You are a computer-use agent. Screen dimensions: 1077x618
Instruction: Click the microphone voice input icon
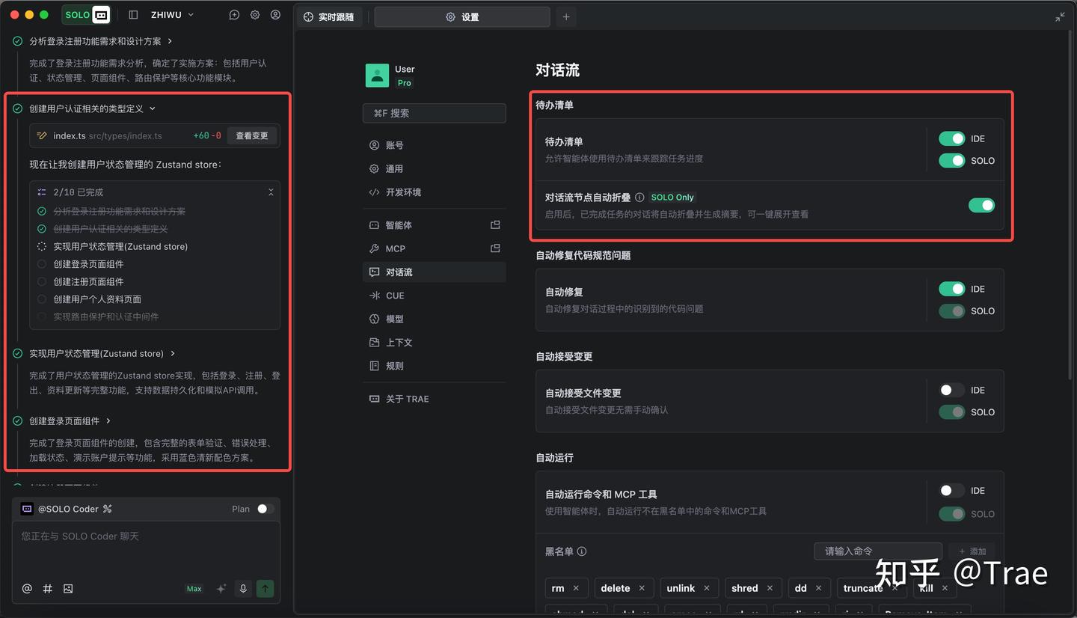click(x=243, y=589)
